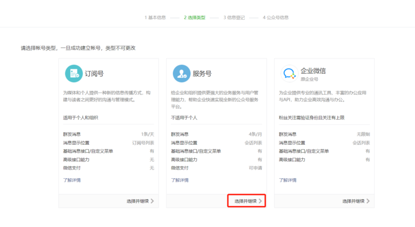The image size is (415, 227).
Task: Click 消息显示位置 label in 企业微信 card
Action: point(292,142)
